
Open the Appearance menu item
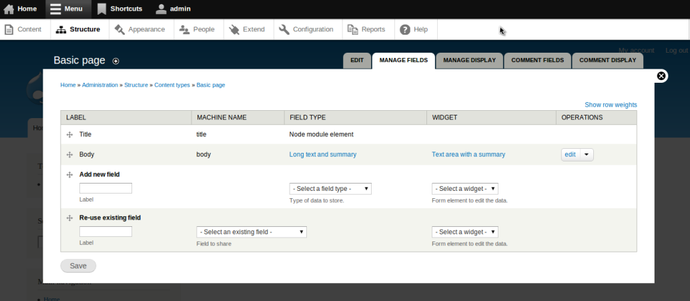[141, 29]
